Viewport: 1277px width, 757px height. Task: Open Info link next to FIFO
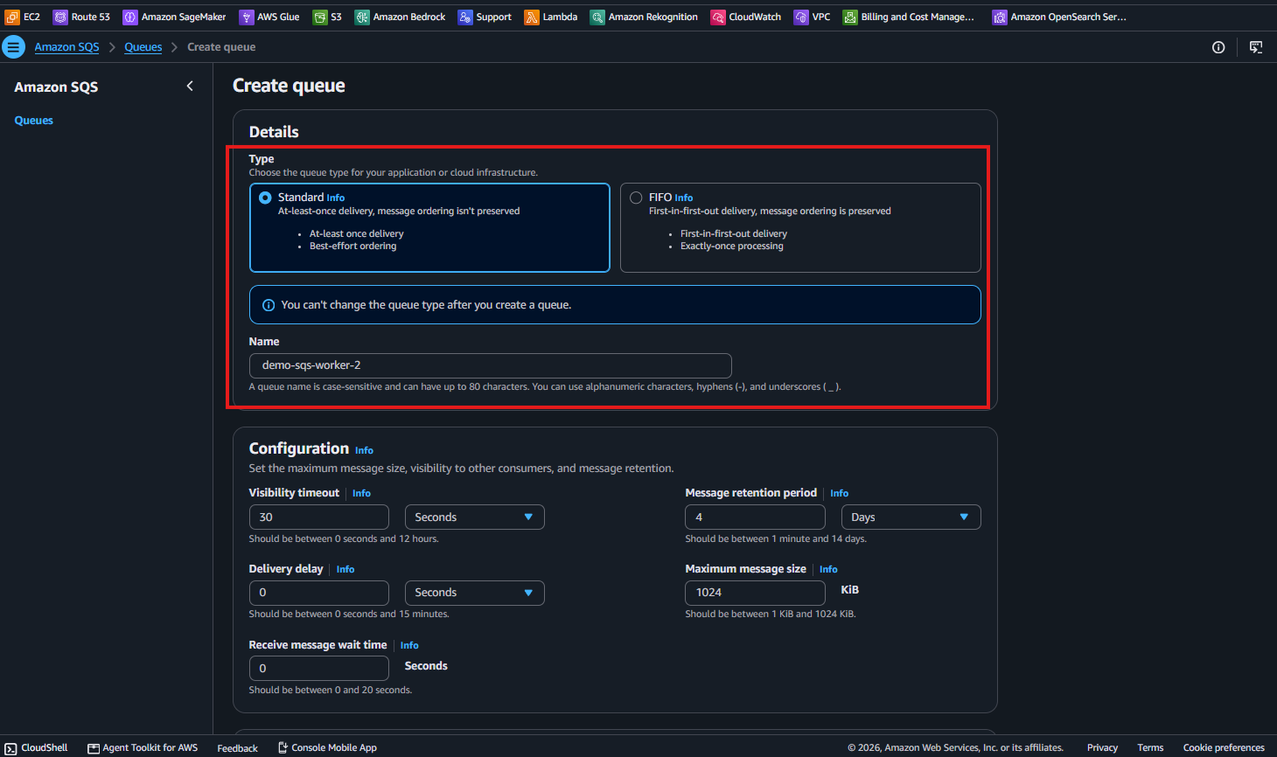coord(684,198)
